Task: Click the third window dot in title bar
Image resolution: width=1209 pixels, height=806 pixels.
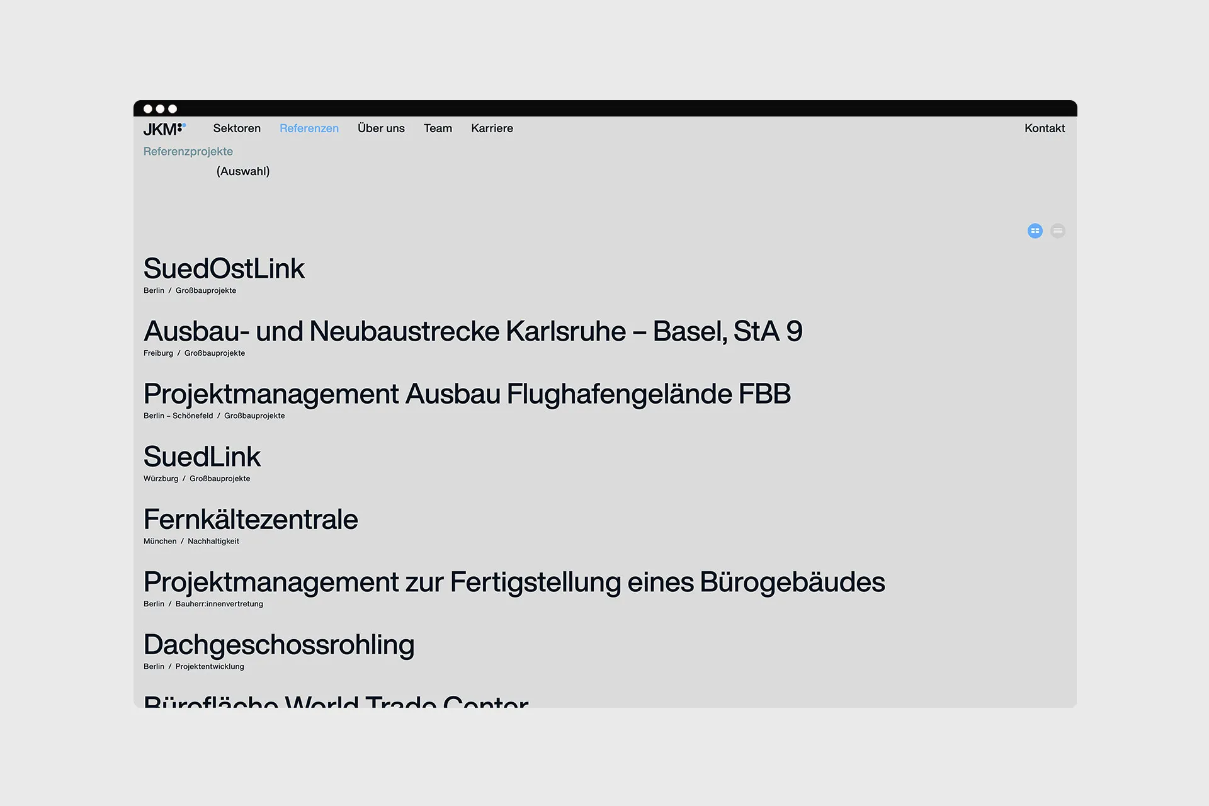Action: (x=173, y=109)
